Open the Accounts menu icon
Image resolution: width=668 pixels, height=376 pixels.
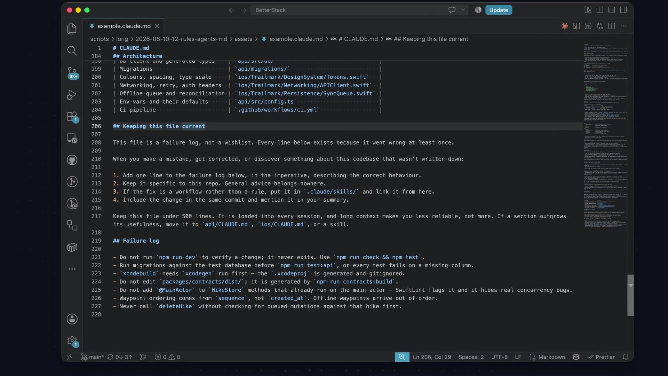[72, 319]
